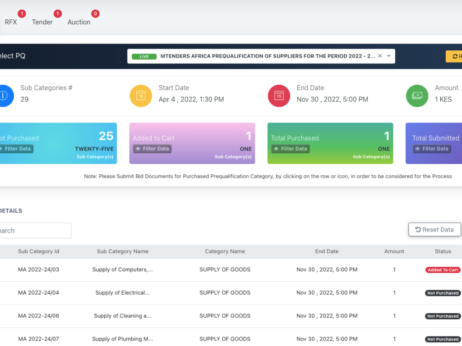Image resolution: width=462 pixels, height=346 pixels.
Task: Click the green Amount money icon
Action: tap(417, 96)
